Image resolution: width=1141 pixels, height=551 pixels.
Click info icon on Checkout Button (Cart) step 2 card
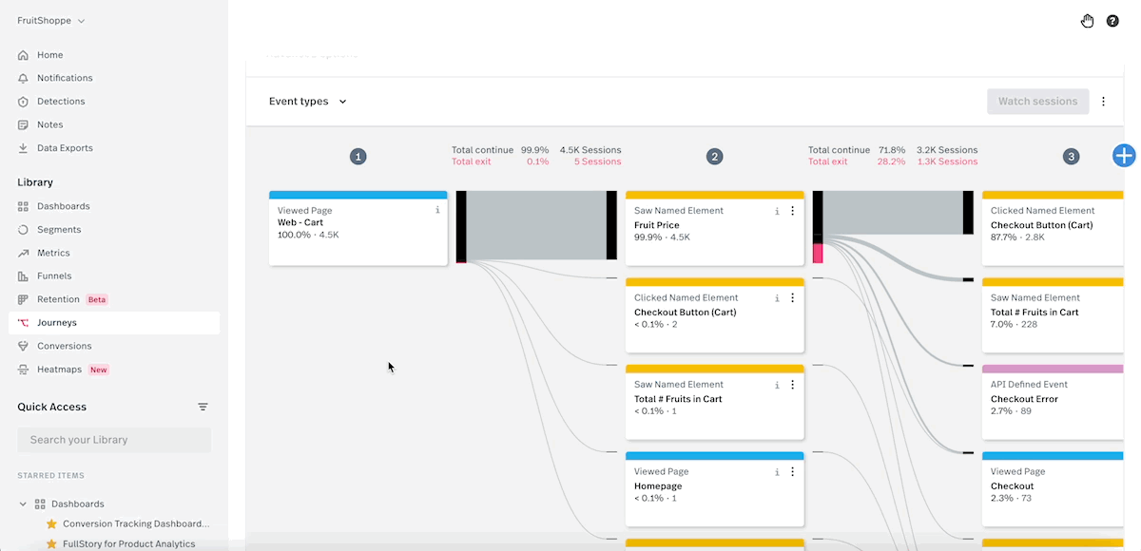pyautogui.click(x=777, y=297)
